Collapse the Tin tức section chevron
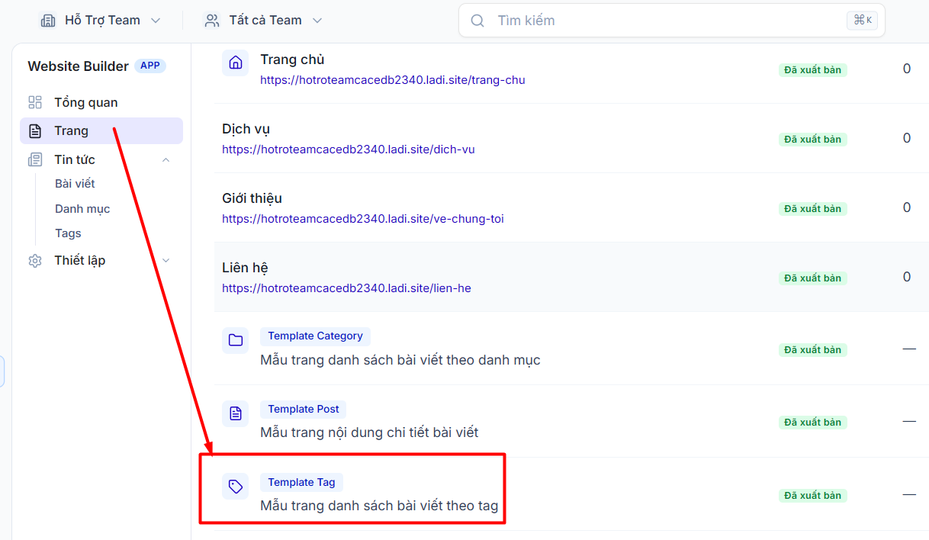This screenshot has height=540, width=929. click(x=166, y=160)
